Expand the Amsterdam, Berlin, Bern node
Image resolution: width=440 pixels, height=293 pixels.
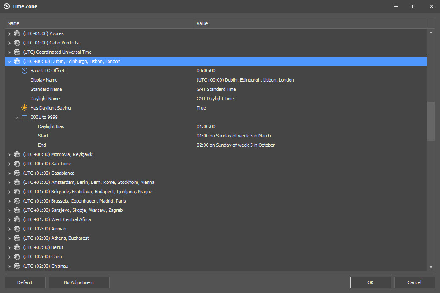[x=9, y=182]
